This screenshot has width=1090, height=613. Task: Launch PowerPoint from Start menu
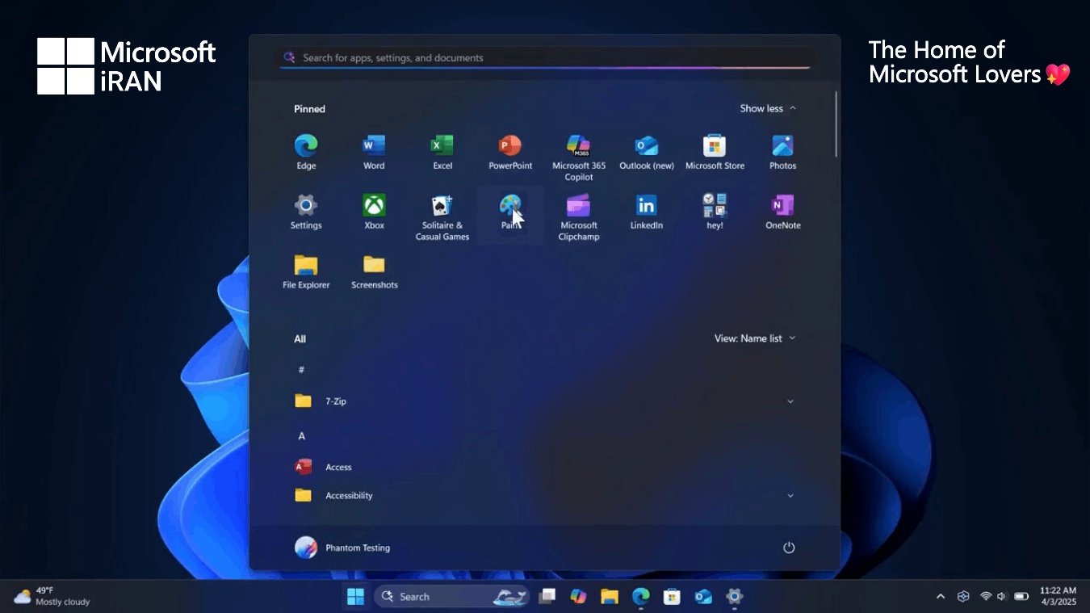[x=510, y=153]
